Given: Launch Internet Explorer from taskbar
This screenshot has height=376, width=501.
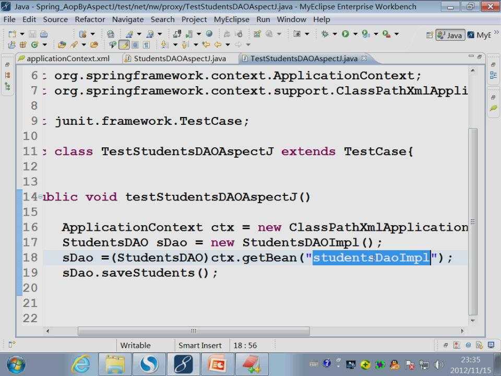Looking at the screenshot, I should [x=80, y=365].
